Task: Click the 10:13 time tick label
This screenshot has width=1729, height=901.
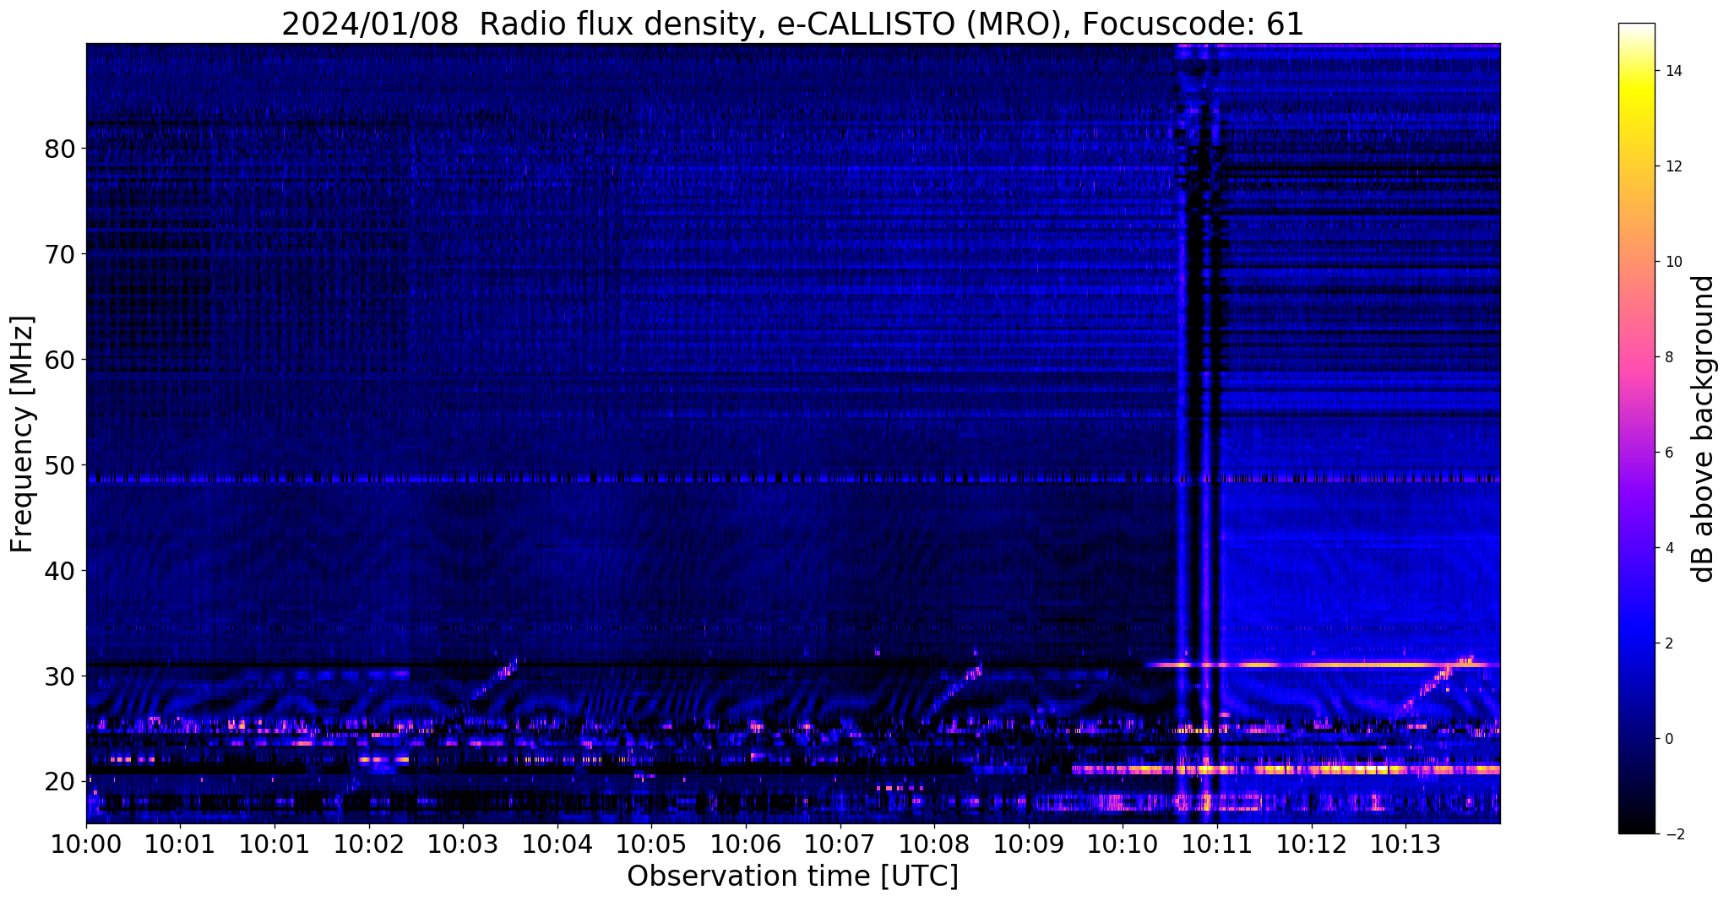Action: [1405, 844]
